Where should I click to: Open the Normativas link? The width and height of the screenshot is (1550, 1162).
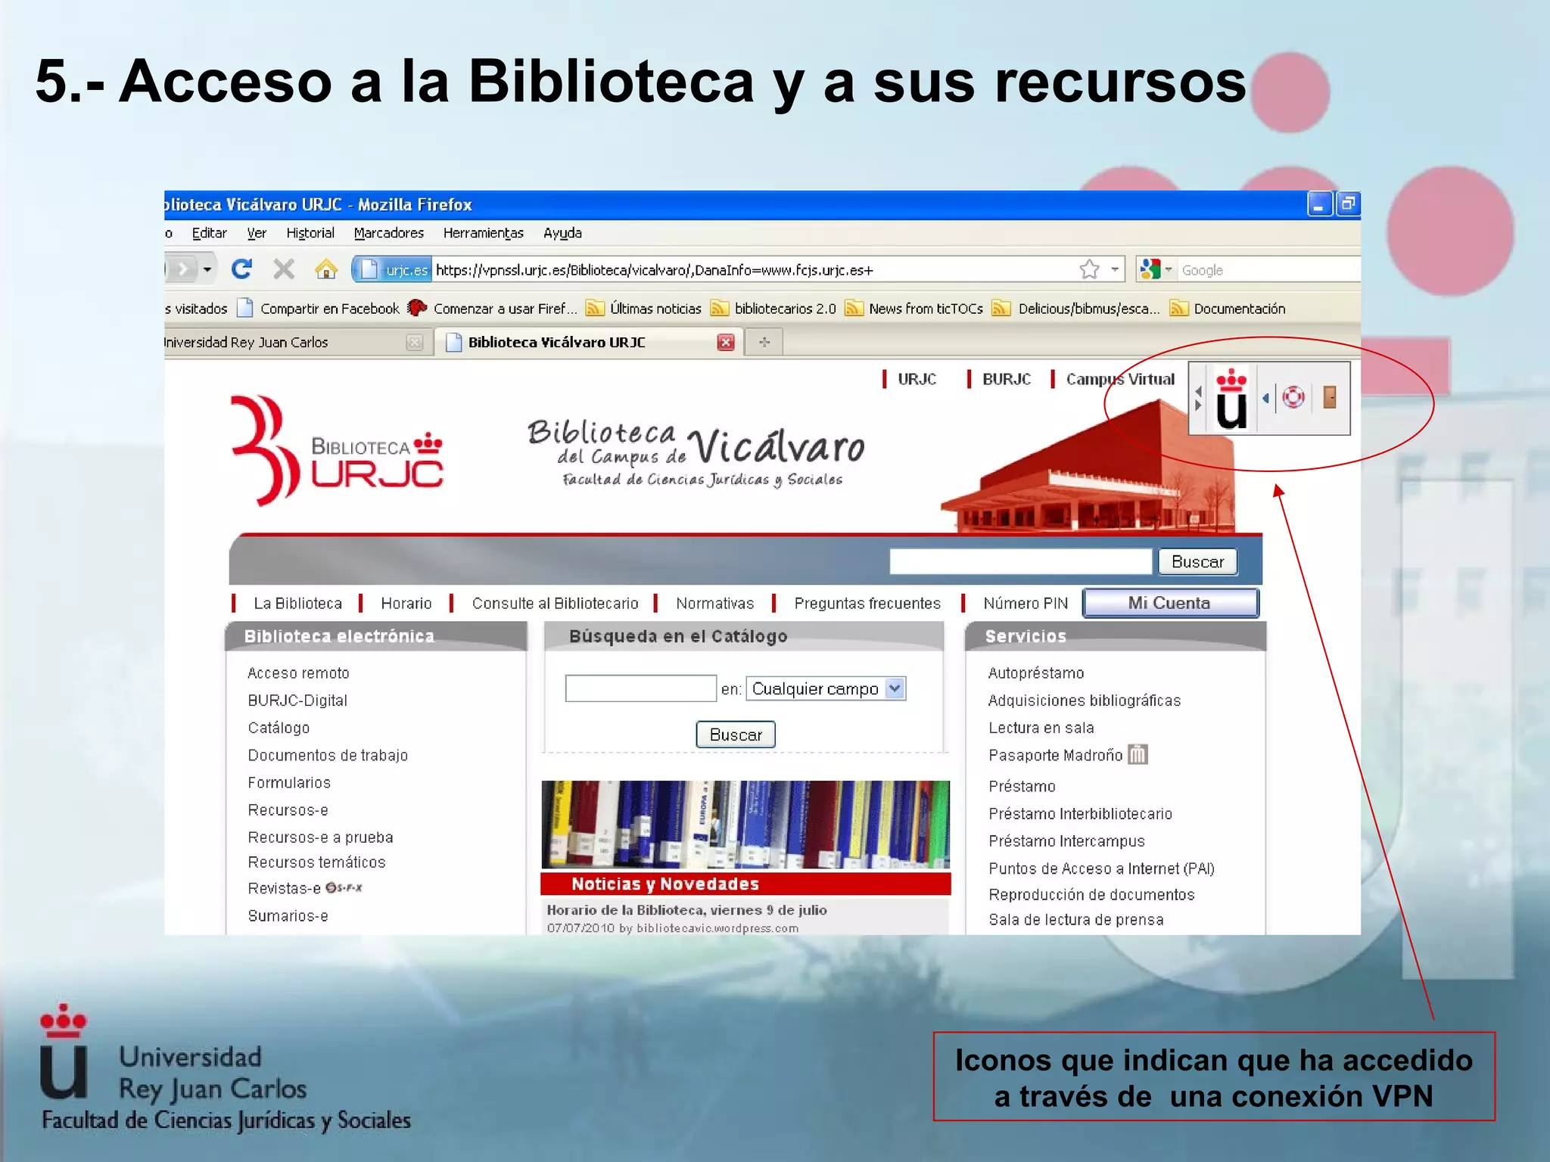(x=714, y=603)
